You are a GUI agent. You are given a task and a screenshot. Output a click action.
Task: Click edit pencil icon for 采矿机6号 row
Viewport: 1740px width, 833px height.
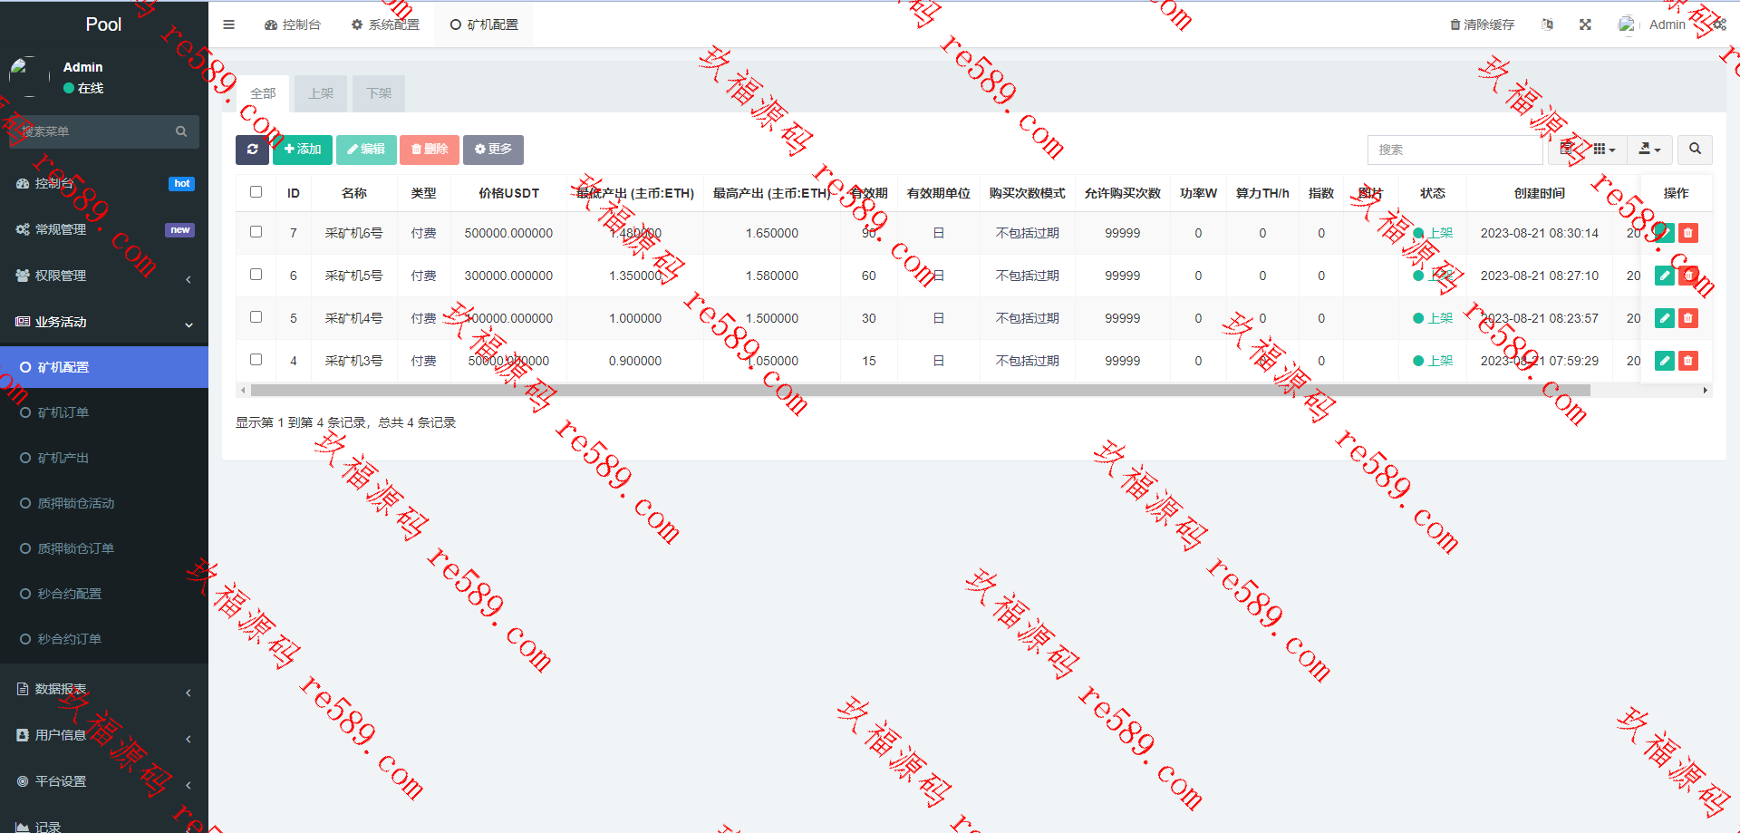click(1665, 233)
